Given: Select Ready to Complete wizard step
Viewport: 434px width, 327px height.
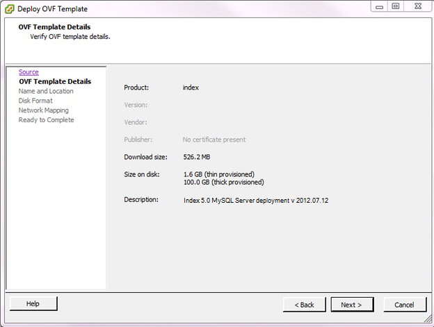Looking at the screenshot, I should pos(46,120).
